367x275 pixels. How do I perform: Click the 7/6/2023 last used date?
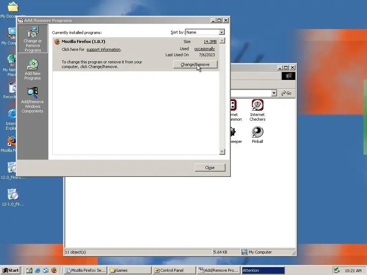[x=207, y=55]
